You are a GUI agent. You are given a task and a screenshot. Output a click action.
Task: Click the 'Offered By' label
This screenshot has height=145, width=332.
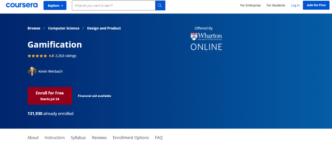click(204, 28)
